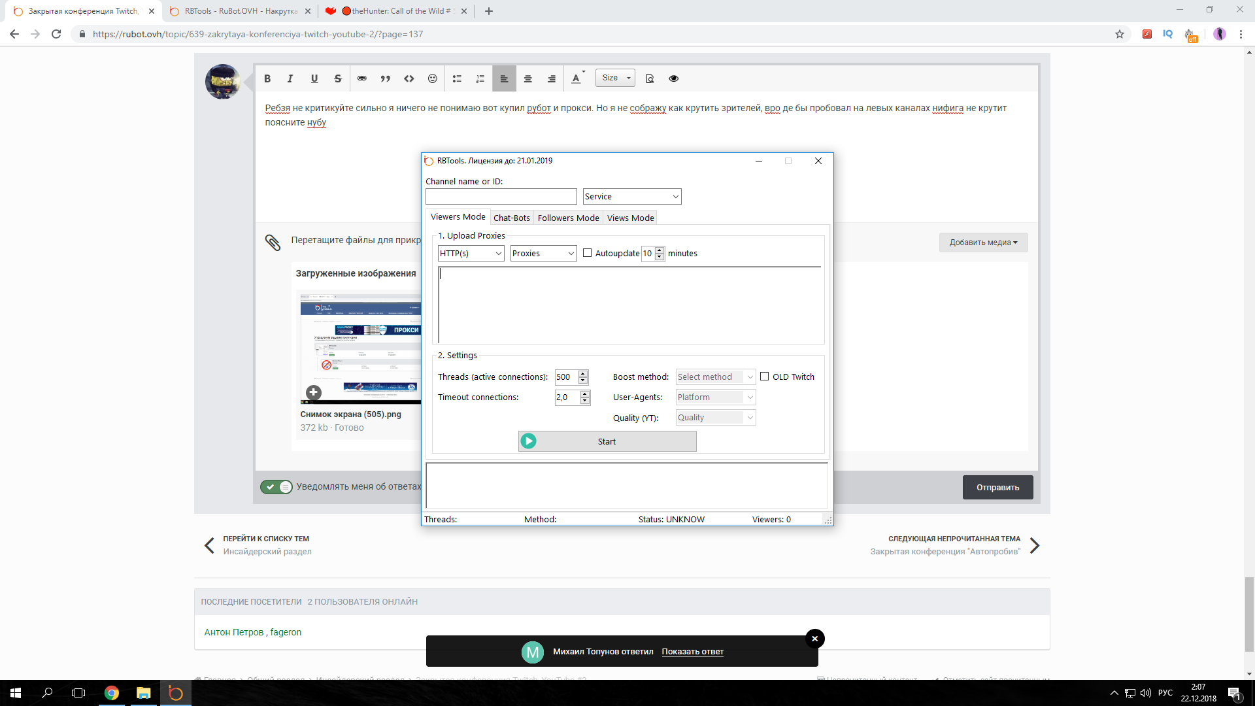Open the HTTP(s) proxy type dropdown
Screen dimensions: 1255x706
(x=471, y=253)
